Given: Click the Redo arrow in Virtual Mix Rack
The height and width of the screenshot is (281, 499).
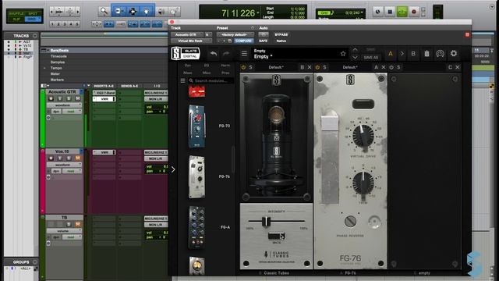Looking at the screenshot, I should click(x=226, y=54).
